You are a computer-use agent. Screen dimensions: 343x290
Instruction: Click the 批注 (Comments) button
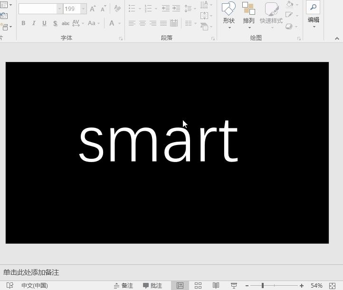tap(152, 285)
